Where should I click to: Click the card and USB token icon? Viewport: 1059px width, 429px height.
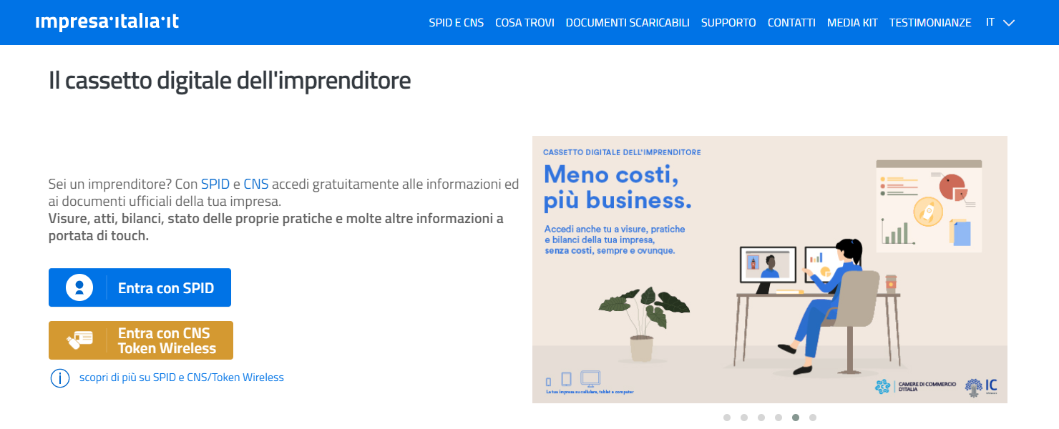79,340
